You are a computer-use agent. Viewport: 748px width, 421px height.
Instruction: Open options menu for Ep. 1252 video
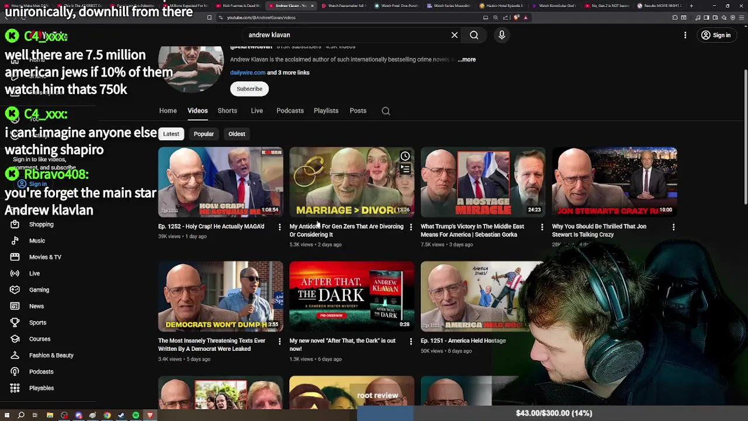(279, 227)
